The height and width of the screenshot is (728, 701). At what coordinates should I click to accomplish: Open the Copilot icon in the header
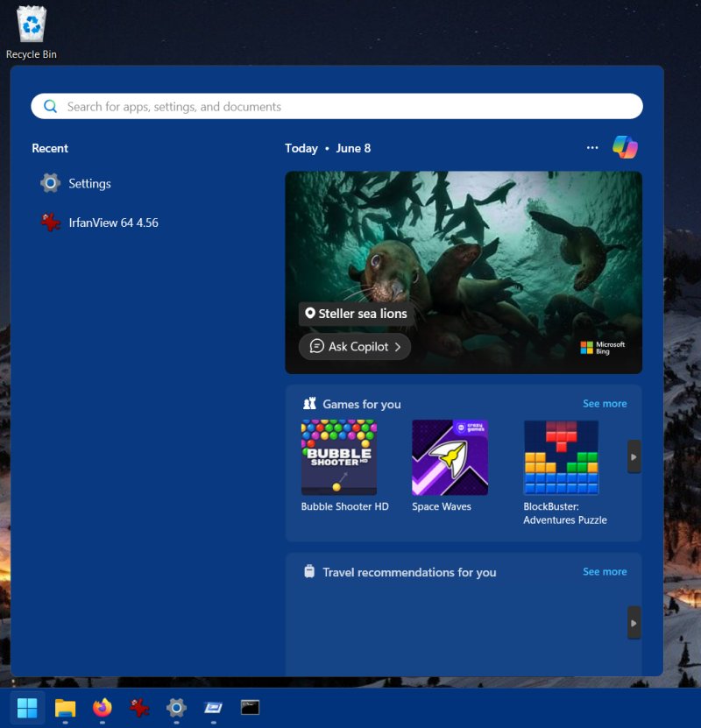click(625, 147)
